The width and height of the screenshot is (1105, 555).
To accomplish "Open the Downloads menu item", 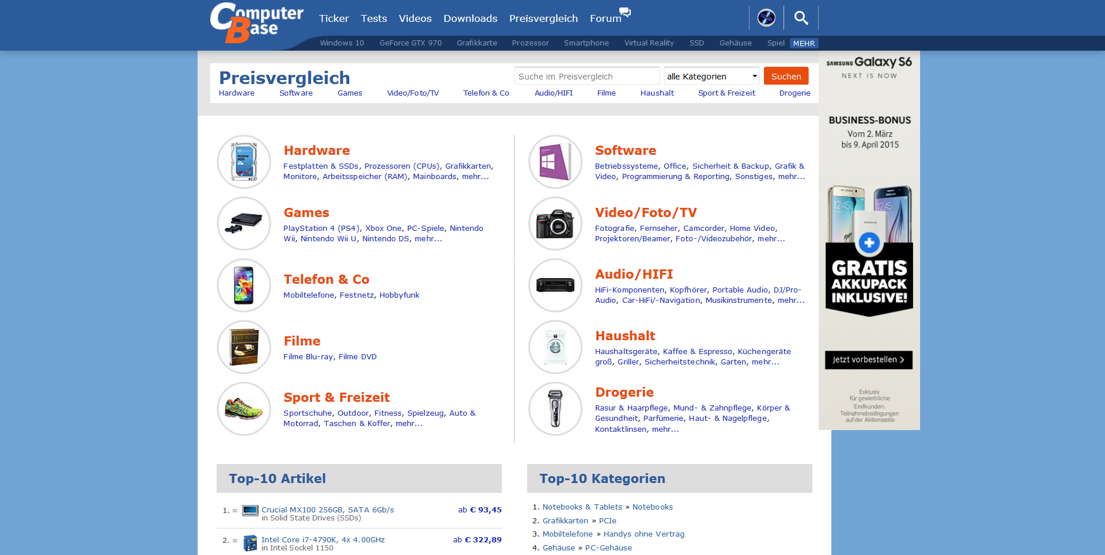I will coord(470,18).
